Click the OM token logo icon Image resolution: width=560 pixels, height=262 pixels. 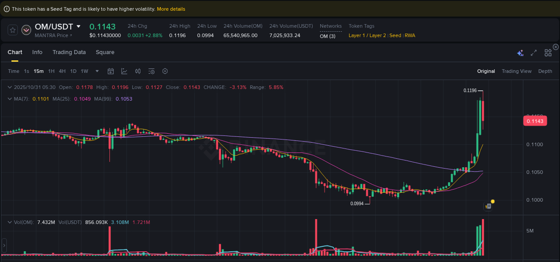(x=26, y=30)
